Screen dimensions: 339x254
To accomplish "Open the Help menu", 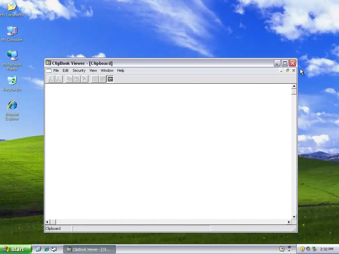I will (x=121, y=71).
